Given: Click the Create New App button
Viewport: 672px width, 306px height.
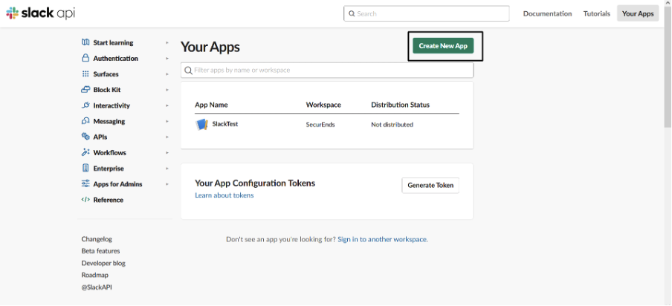Looking at the screenshot, I should 443,46.
